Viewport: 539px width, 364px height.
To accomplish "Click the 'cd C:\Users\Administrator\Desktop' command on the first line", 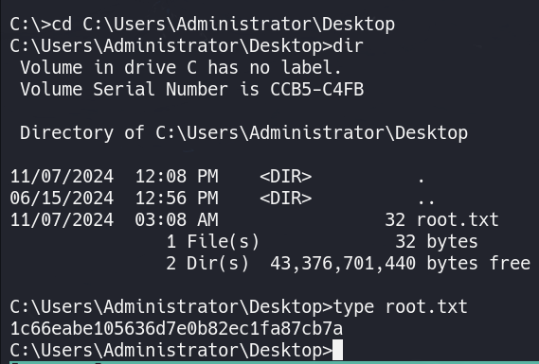I will coord(224,24).
